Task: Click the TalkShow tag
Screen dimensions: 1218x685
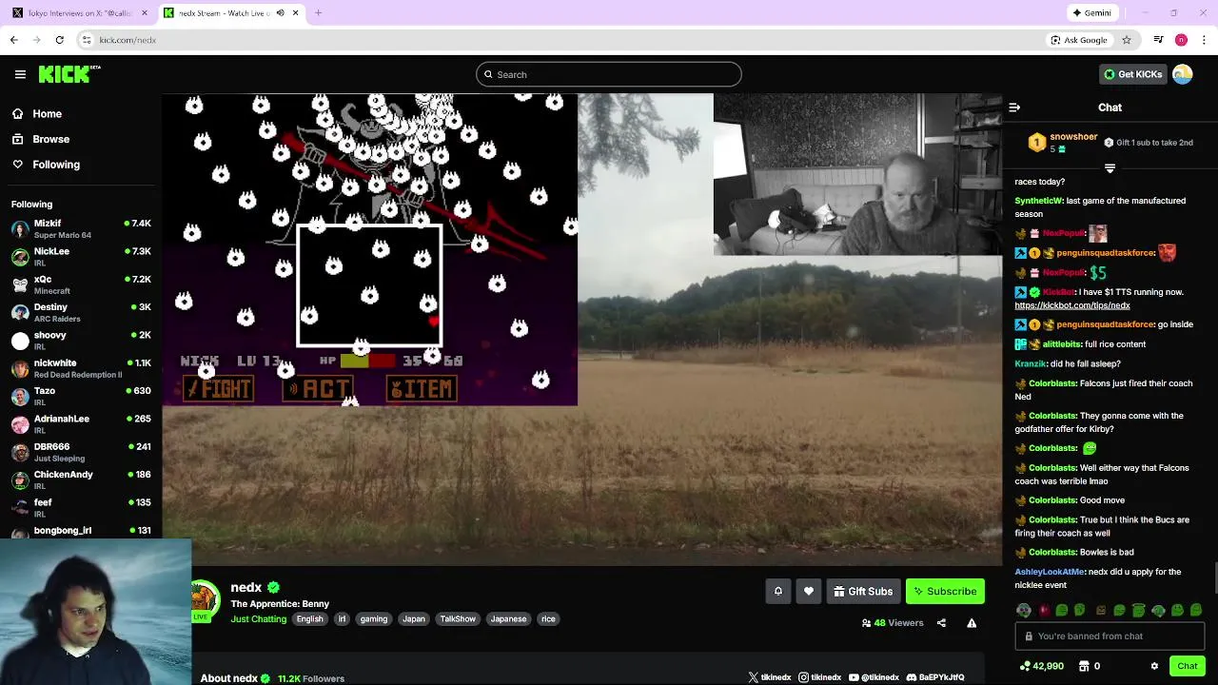Action: click(458, 619)
